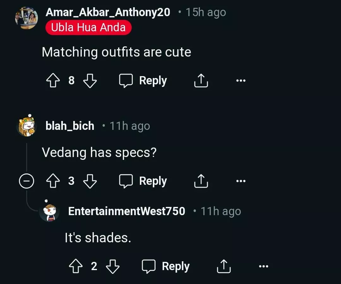Viewport: 341px width, 284px height.
Task: Share the "It's shades." reply
Action: (224, 267)
